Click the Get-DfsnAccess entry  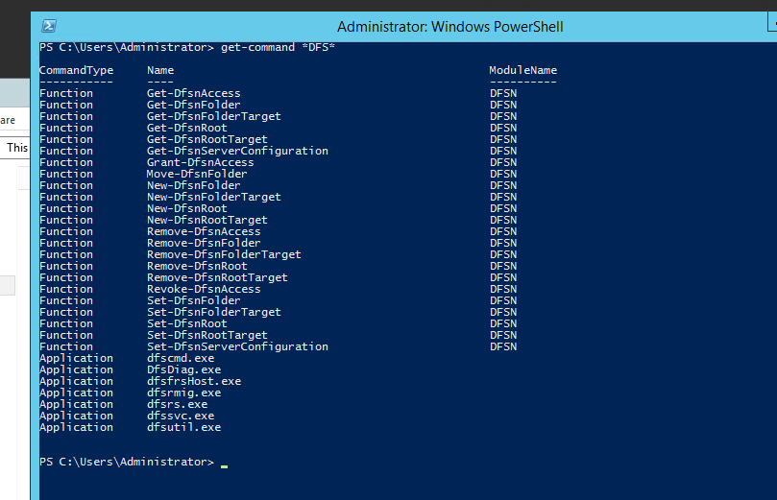point(193,93)
